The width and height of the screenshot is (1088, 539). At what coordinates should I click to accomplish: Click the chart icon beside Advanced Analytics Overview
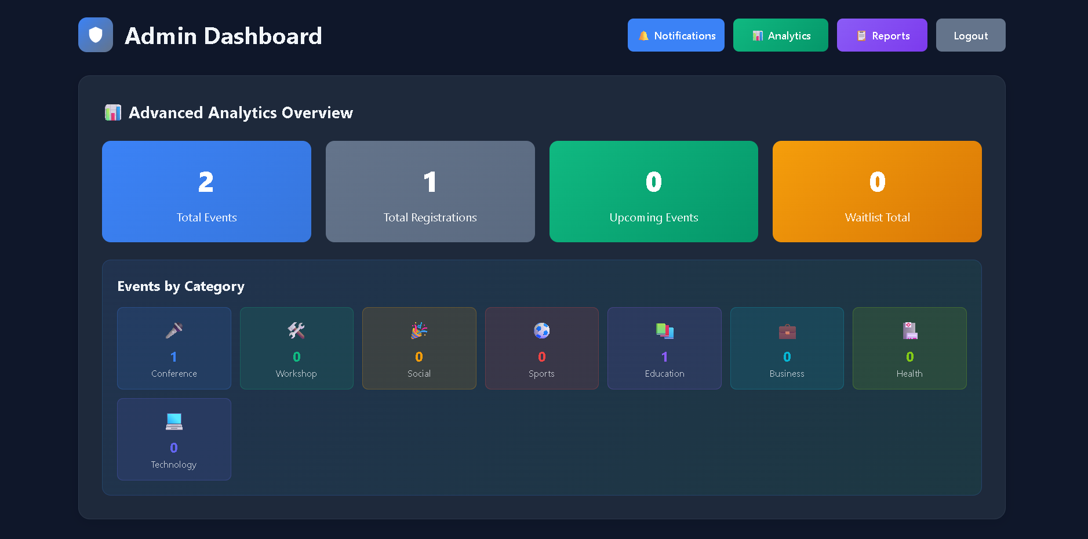[x=113, y=112]
